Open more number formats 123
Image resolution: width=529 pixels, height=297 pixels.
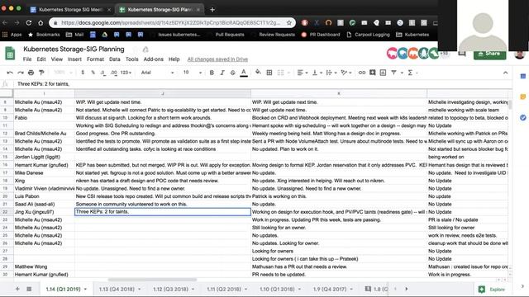click(x=126, y=73)
